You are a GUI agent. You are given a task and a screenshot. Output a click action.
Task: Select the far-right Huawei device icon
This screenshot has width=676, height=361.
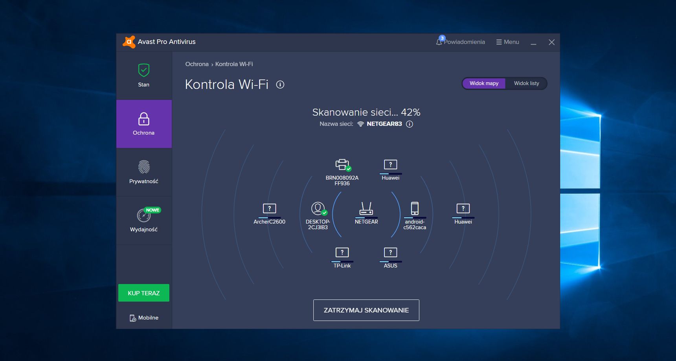(x=463, y=208)
